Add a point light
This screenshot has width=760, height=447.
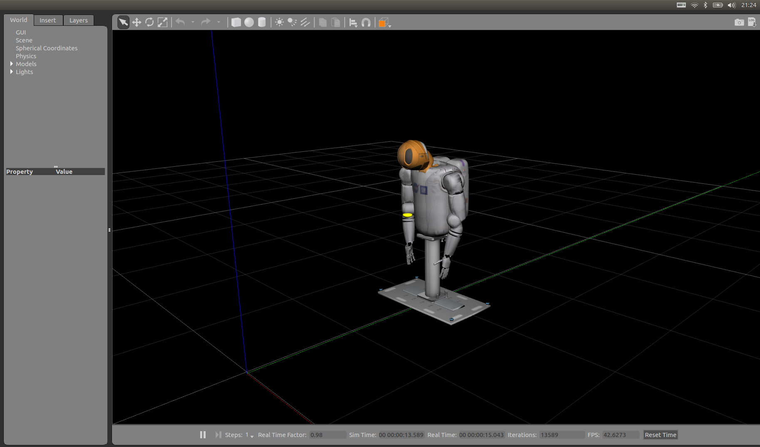pos(279,22)
